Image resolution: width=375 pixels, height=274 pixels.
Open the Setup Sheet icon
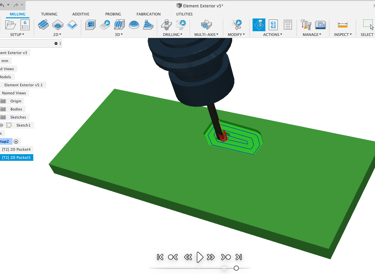[288, 25]
